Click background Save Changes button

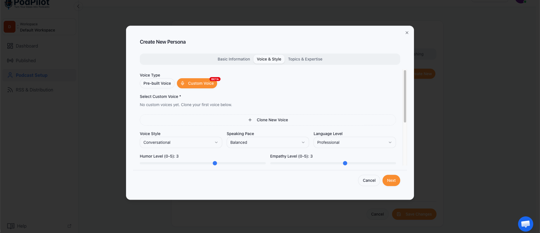[x=414, y=214]
